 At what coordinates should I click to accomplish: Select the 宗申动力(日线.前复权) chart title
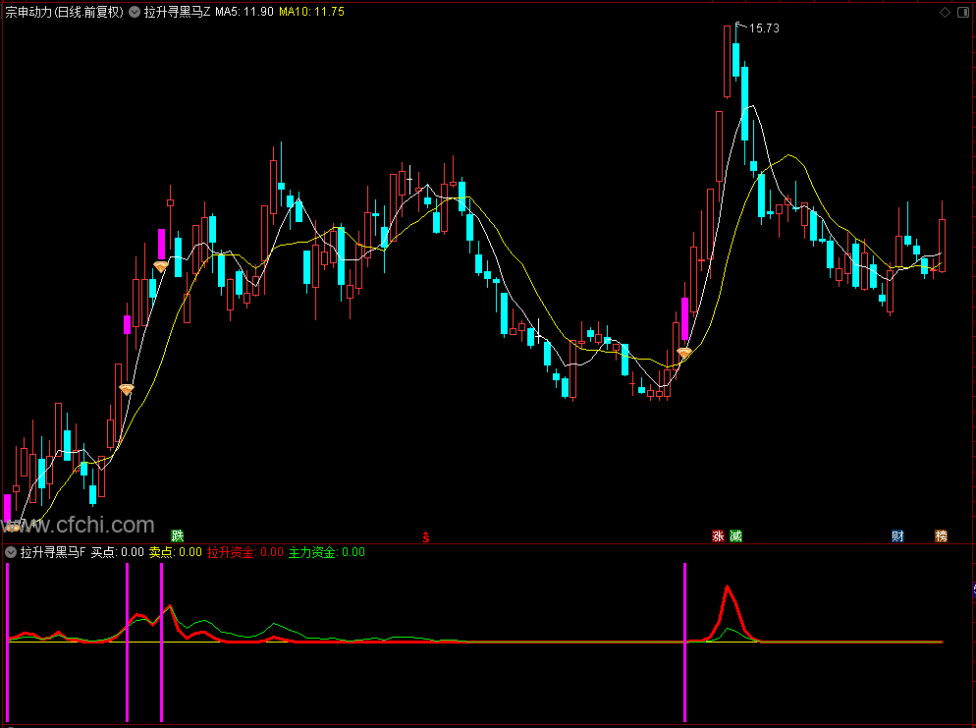pos(65,12)
